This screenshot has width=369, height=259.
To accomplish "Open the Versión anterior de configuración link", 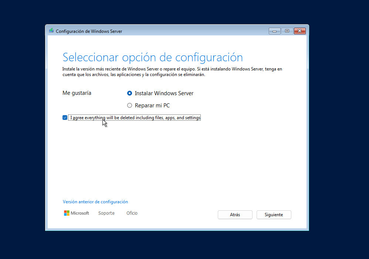I will tap(95, 202).
